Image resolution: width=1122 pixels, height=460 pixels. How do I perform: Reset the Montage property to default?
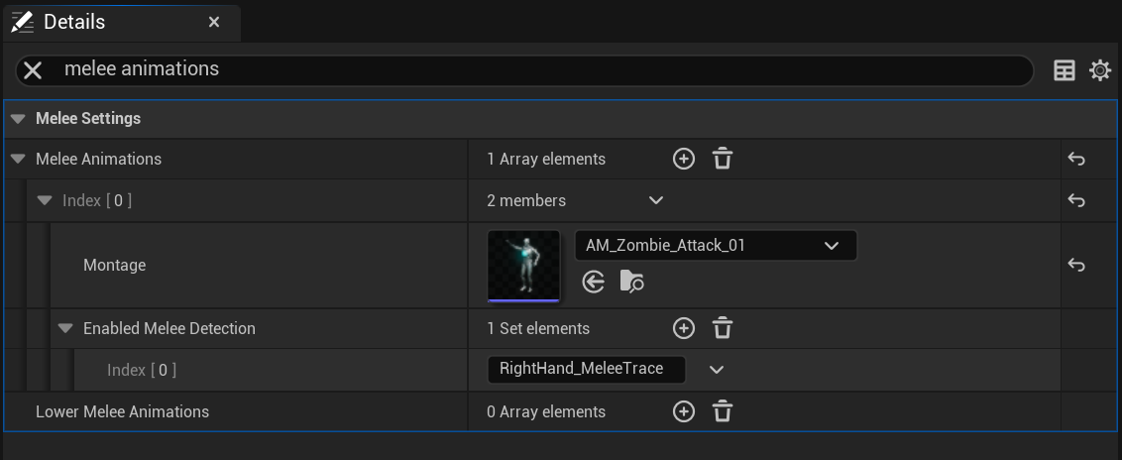coord(1076,265)
